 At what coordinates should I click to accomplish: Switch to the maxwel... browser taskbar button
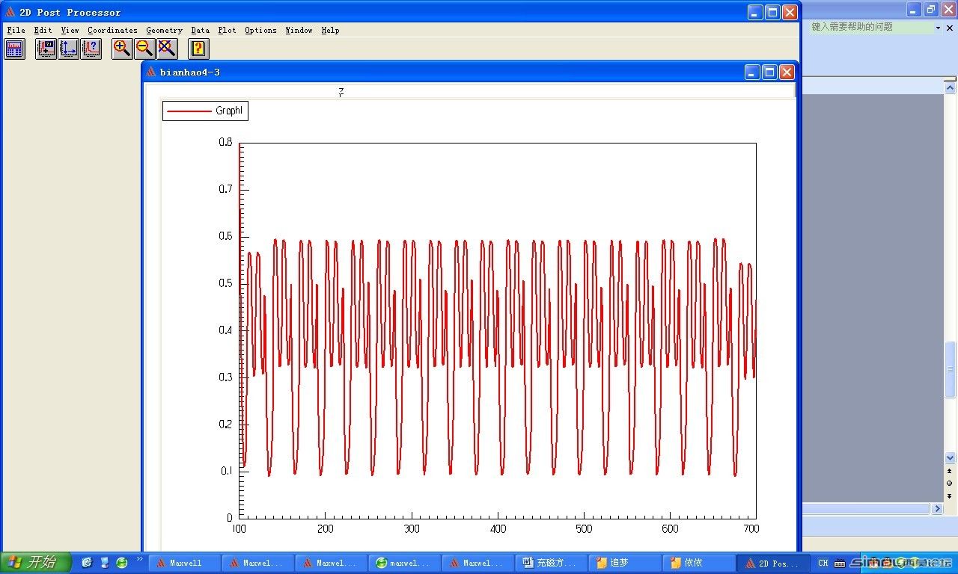[x=404, y=563]
